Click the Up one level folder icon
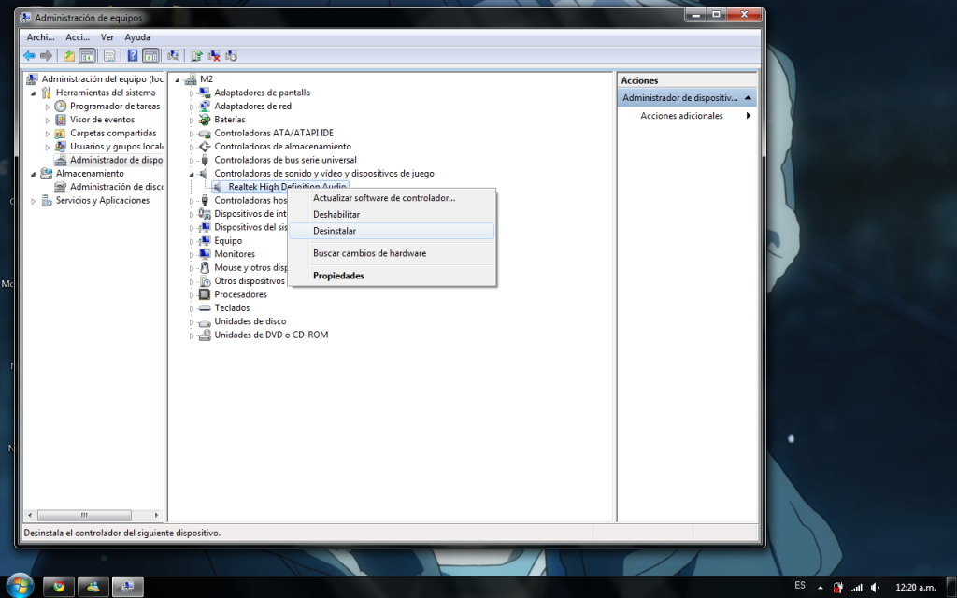957x598 pixels. click(69, 56)
